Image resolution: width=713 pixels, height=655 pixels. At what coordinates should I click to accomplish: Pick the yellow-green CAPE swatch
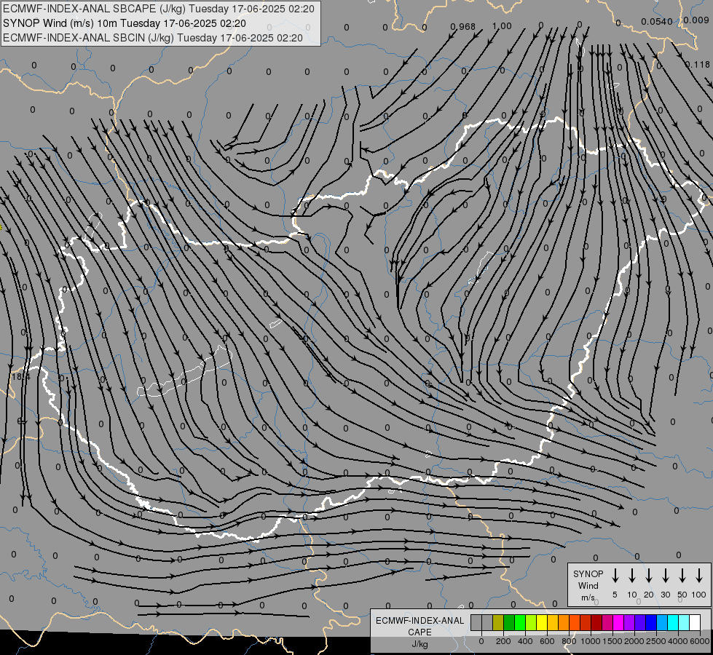pos(531,623)
